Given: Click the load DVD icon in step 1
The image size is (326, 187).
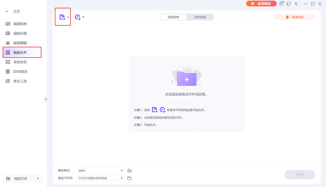Looking at the screenshot, I should (162, 110).
